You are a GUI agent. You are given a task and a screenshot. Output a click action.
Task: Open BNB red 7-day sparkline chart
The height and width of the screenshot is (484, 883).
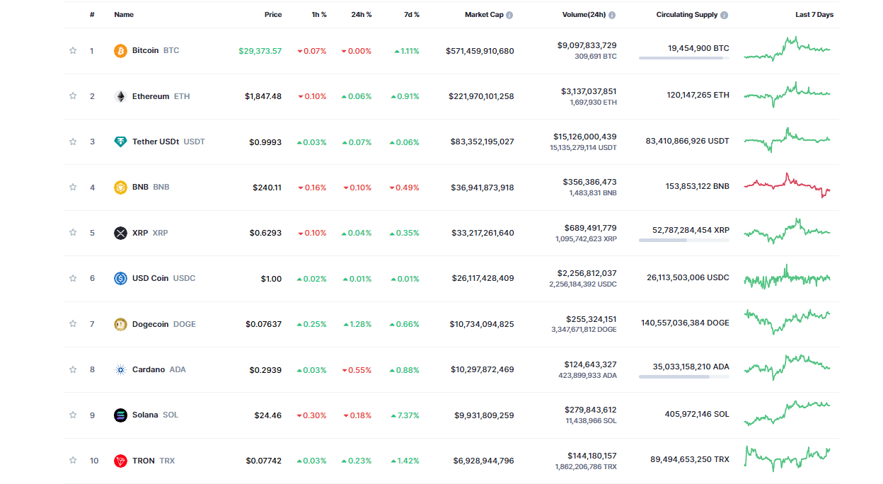tap(787, 185)
